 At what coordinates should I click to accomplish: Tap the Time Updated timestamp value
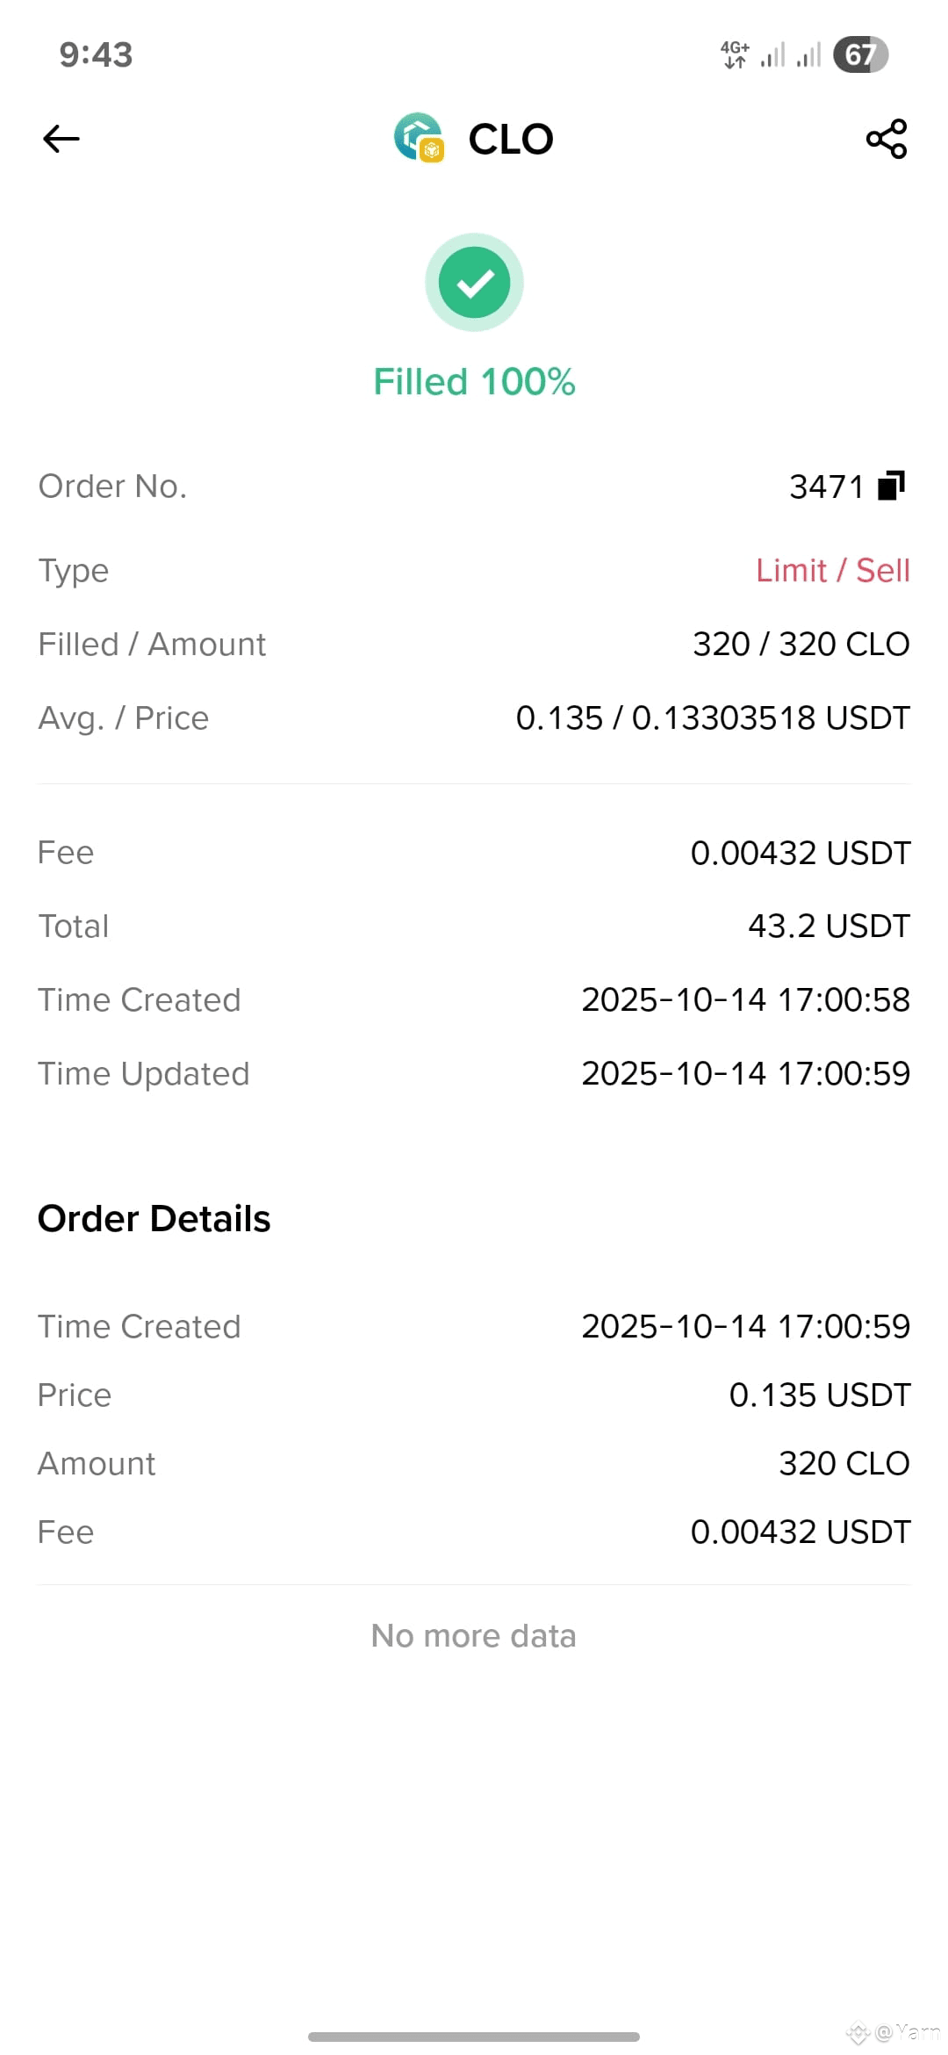pos(746,1073)
